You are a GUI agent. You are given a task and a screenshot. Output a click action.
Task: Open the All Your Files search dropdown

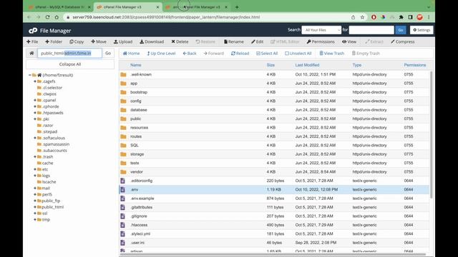(321, 30)
